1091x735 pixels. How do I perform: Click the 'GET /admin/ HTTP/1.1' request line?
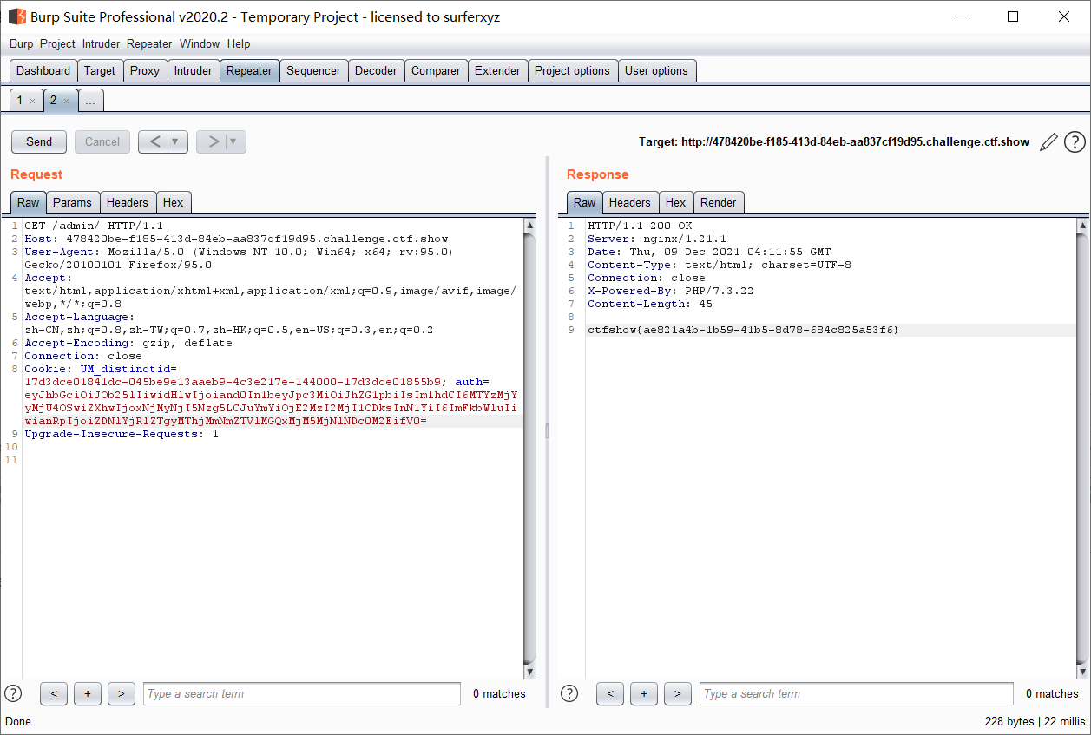click(94, 226)
